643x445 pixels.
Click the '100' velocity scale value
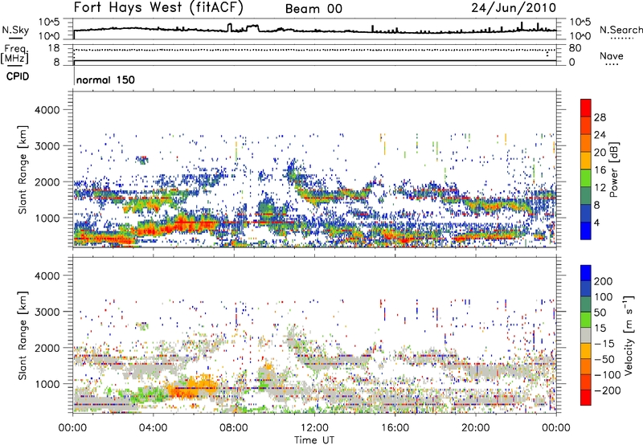[x=604, y=297]
